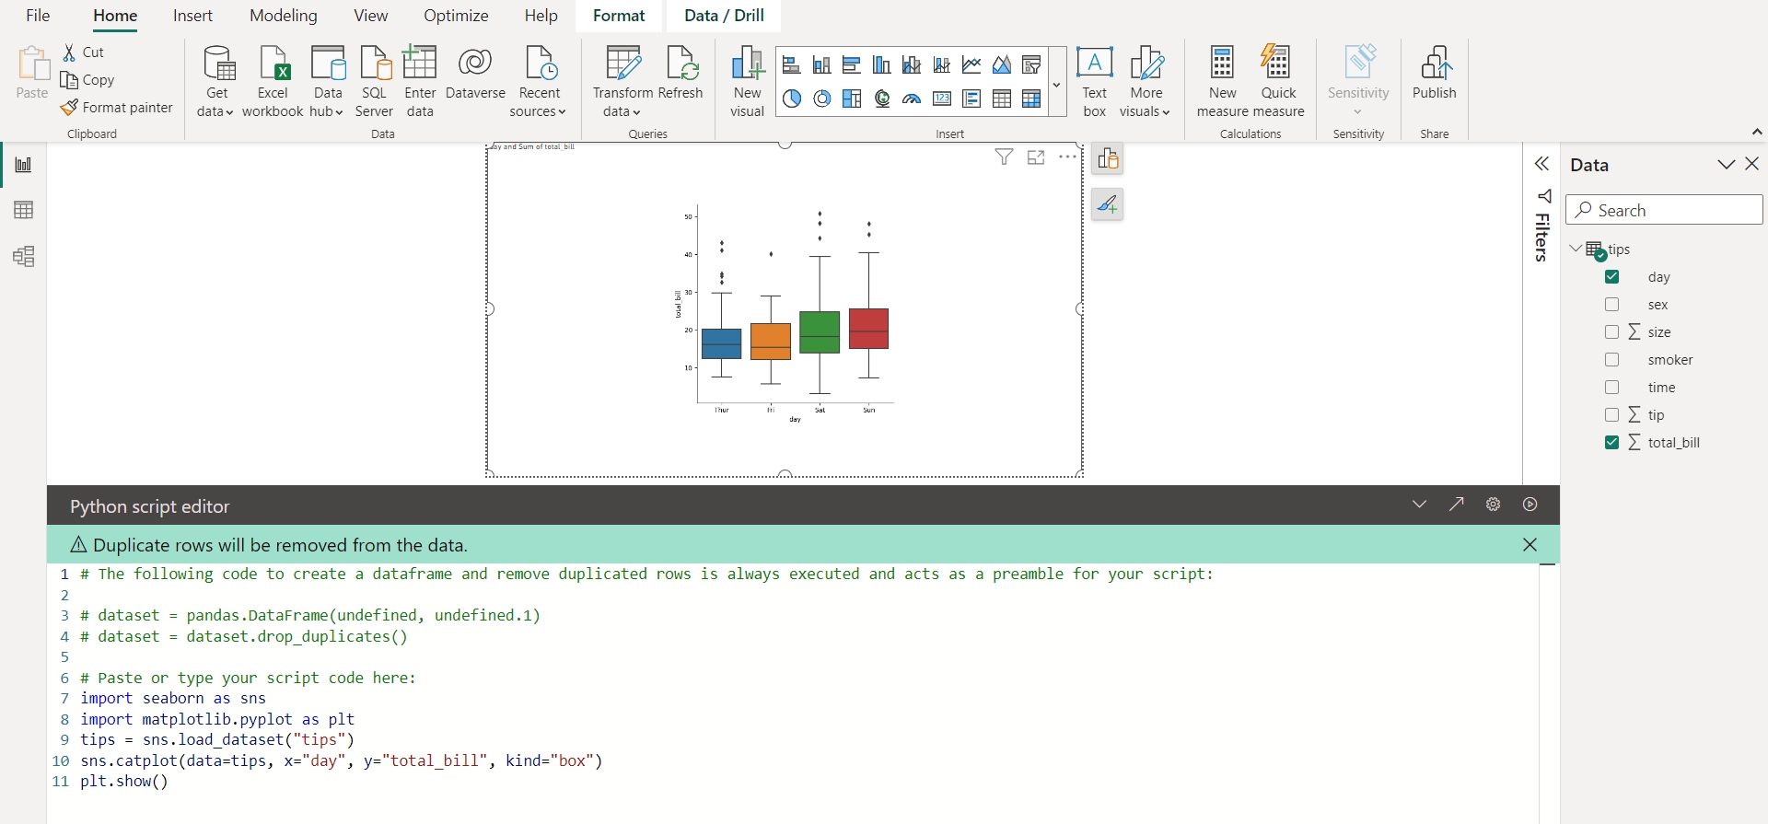
Task: Add a Text box
Action: (x=1095, y=81)
